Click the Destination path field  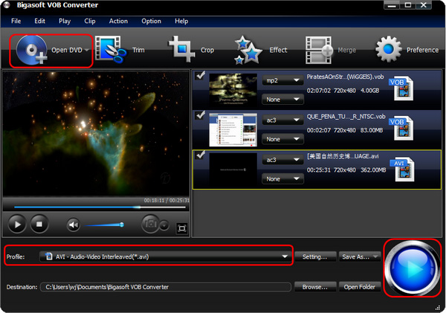click(166, 287)
